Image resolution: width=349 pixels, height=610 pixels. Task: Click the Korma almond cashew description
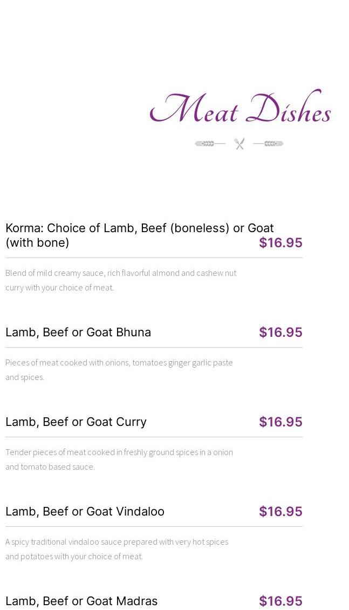click(121, 280)
